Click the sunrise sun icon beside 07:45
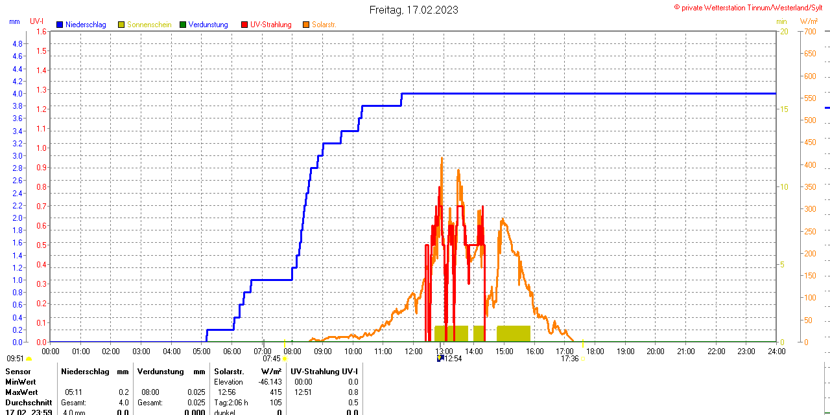The width and height of the screenshot is (830, 415). point(285,359)
